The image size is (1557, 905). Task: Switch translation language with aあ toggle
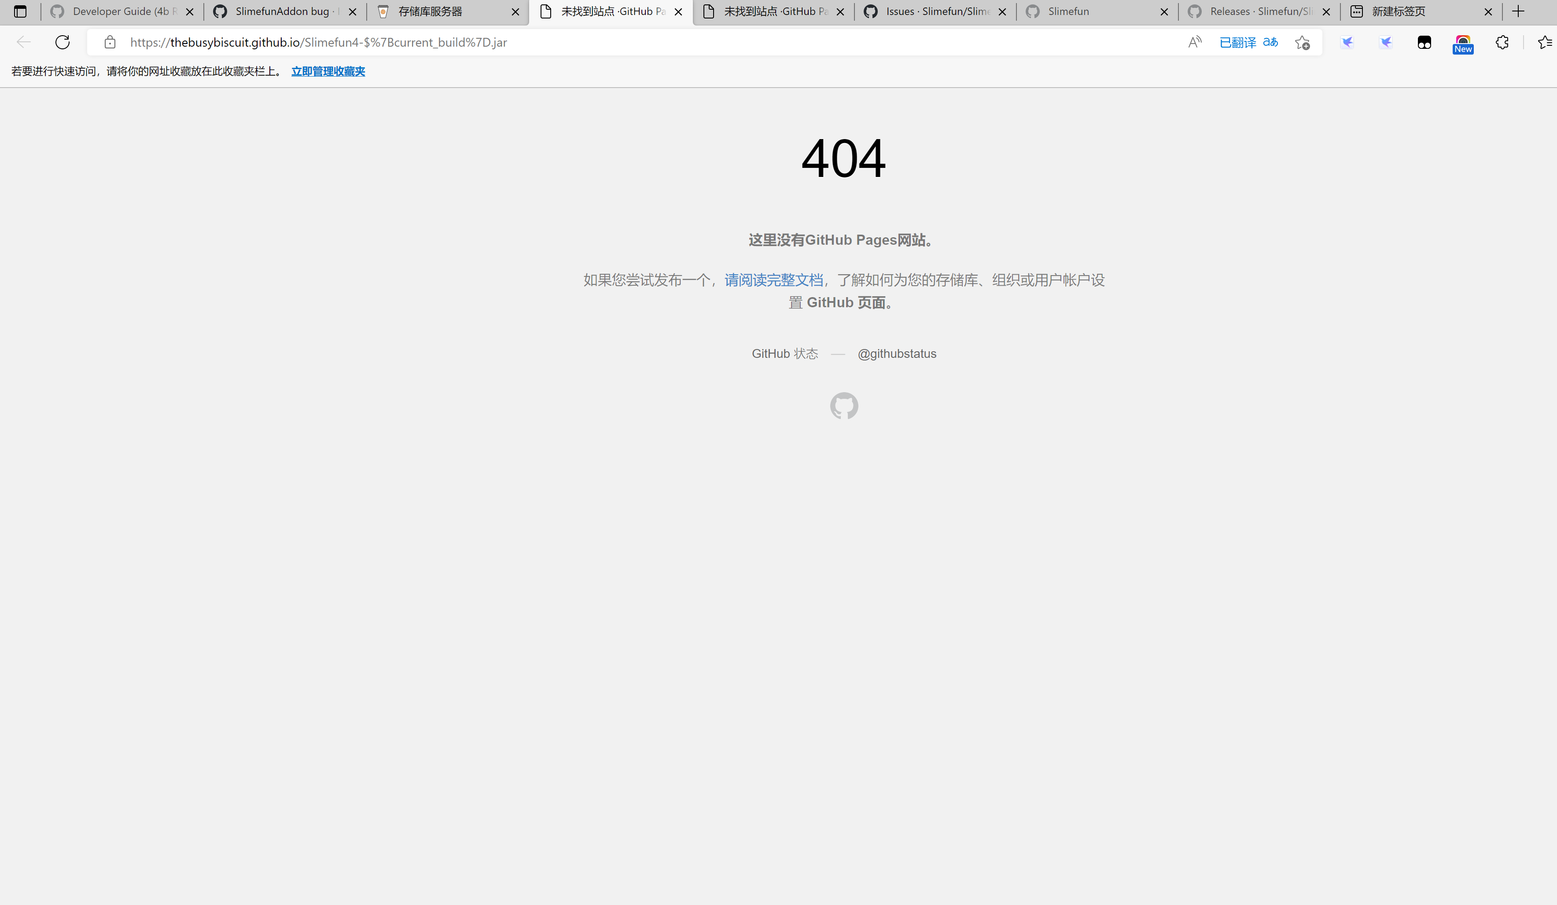(x=1271, y=42)
